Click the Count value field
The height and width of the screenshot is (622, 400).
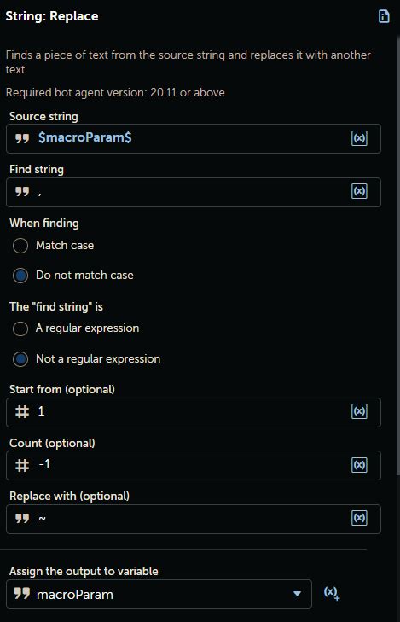[x=194, y=465]
